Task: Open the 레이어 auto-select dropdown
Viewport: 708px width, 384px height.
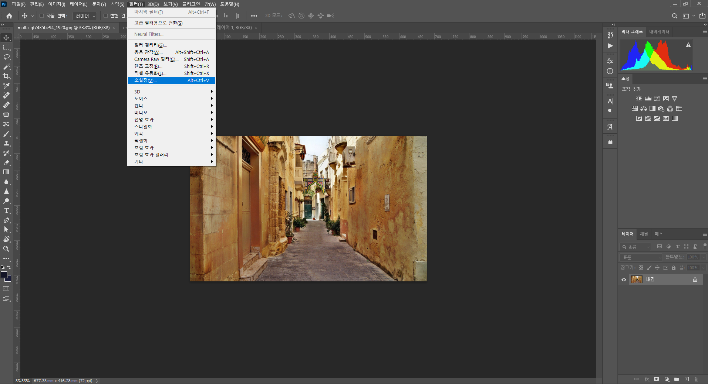Action: coord(85,16)
